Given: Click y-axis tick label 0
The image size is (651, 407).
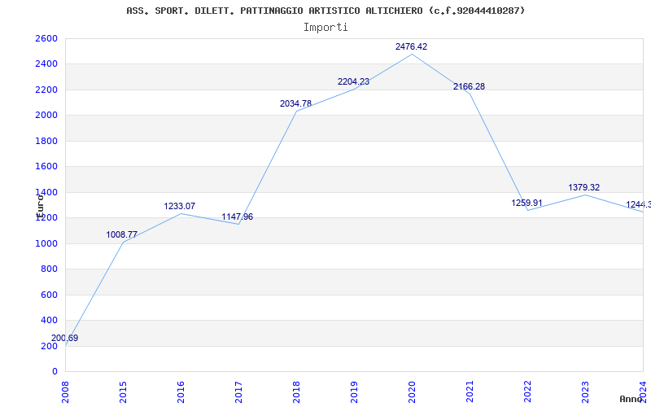Looking at the screenshot, I should point(55,371).
